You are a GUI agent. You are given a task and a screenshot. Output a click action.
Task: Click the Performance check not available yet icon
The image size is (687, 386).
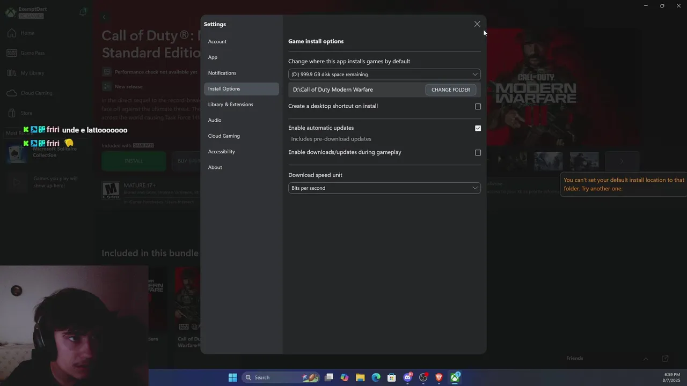click(107, 72)
